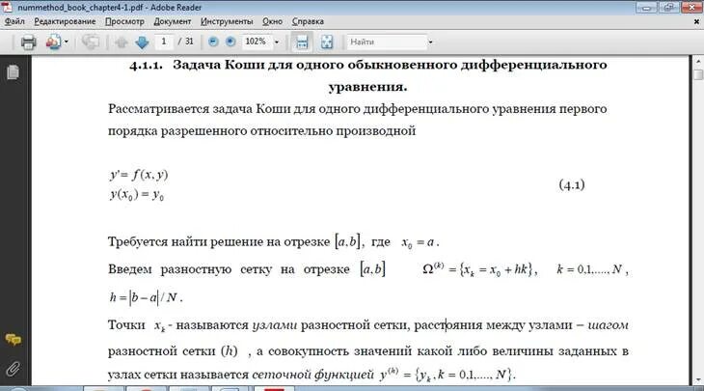Click the scroll up arrow of the vertical scrollbar
Image resolution: width=704 pixels, height=391 pixels.
(x=698, y=61)
